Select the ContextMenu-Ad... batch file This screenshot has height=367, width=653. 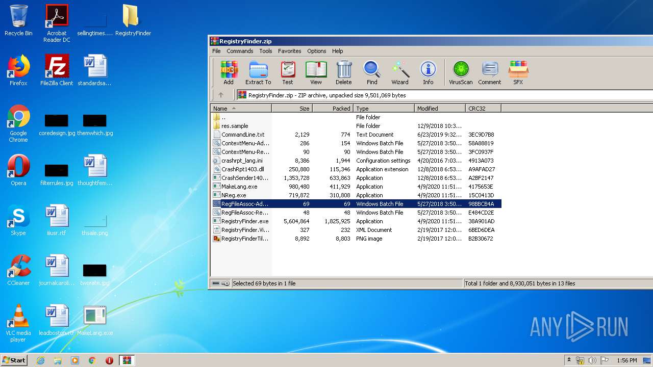[x=356, y=143]
